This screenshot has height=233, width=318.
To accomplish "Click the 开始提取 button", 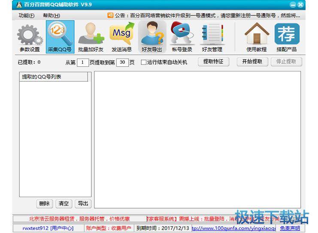I will [252, 62].
